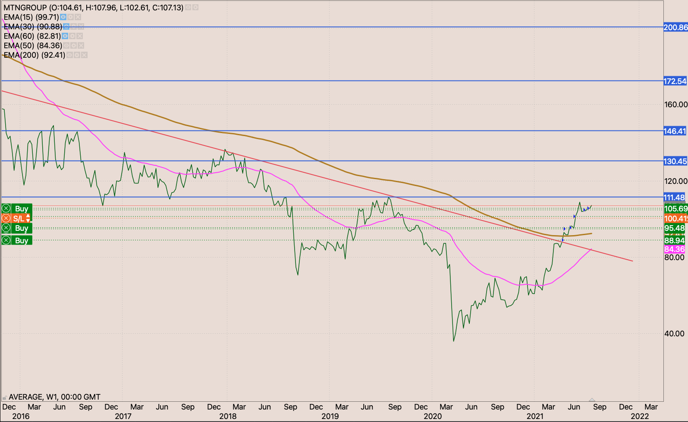Open settings gear for EMA(200) indicator
The height and width of the screenshot is (422, 688).
point(77,55)
